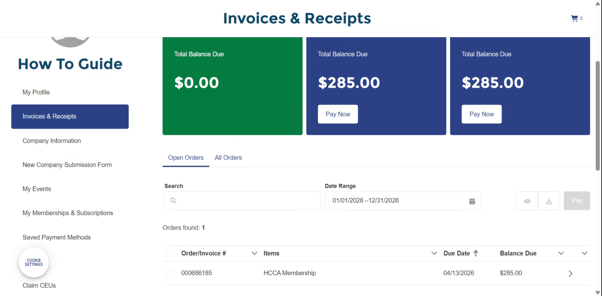
Task: Check the box for order 000686185
Action: pyautogui.click(x=170, y=273)
